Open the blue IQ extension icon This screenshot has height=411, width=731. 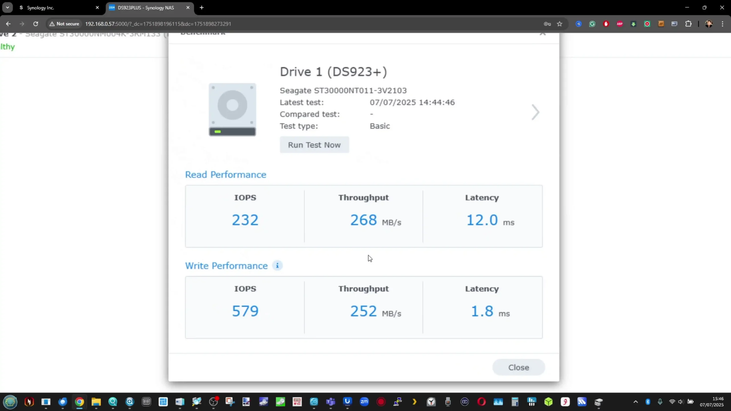click(579, 24)
